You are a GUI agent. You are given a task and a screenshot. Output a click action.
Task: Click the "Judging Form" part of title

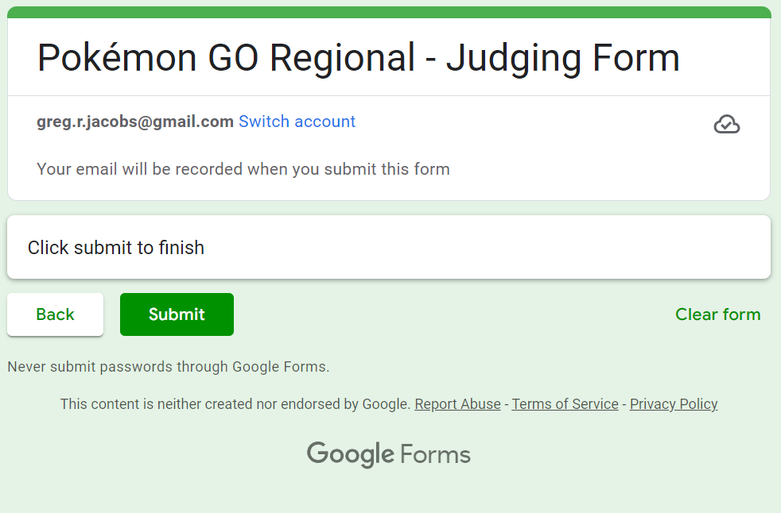click(562, 58)
